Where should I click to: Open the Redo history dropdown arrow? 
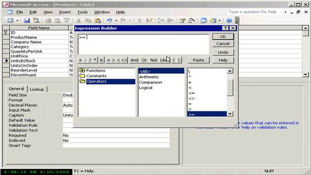130,20
